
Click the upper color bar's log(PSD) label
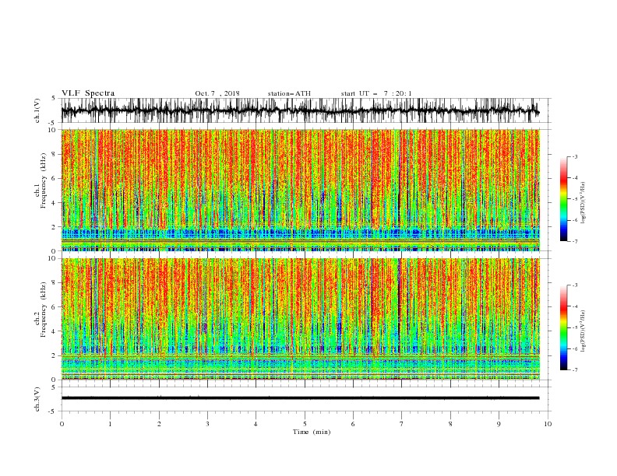pyautogui.click(x=583, y=203)
